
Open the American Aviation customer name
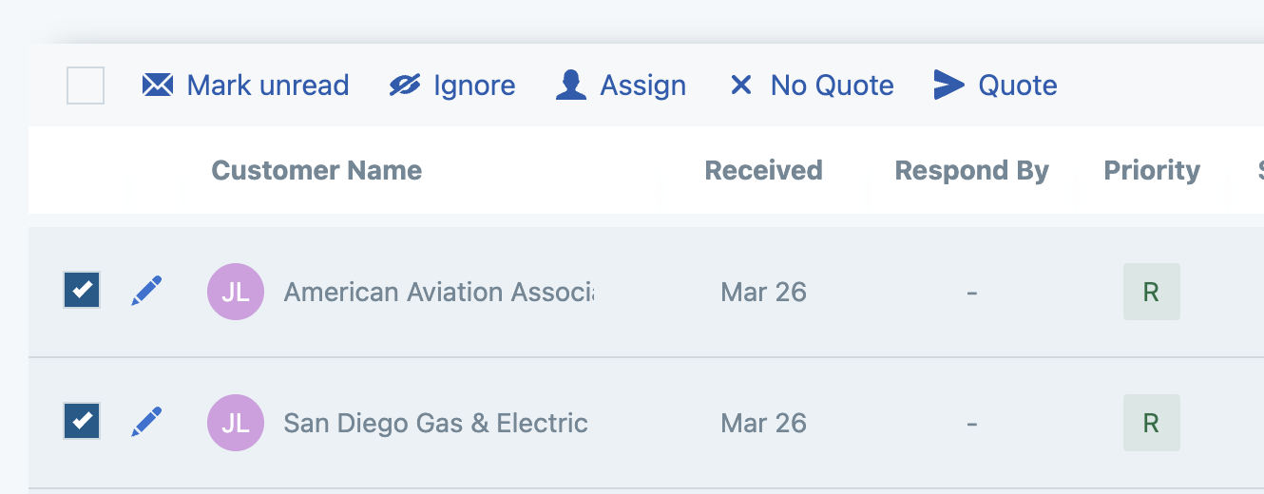pyautogui.click(x=438, y=292)
